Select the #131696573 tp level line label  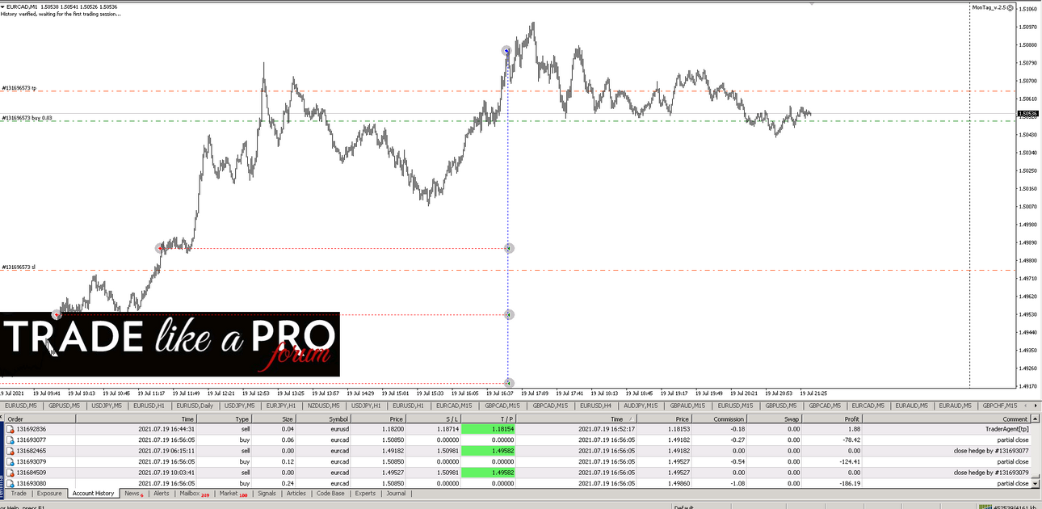pos(19,87)
